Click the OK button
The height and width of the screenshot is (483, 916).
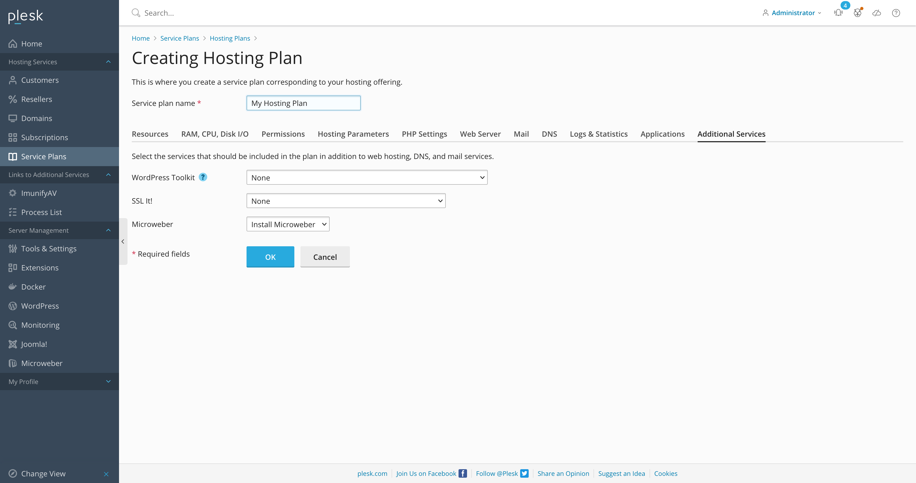[270, 256]
